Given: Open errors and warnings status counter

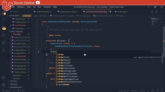Looking at the screenshot, I should 21,90.
